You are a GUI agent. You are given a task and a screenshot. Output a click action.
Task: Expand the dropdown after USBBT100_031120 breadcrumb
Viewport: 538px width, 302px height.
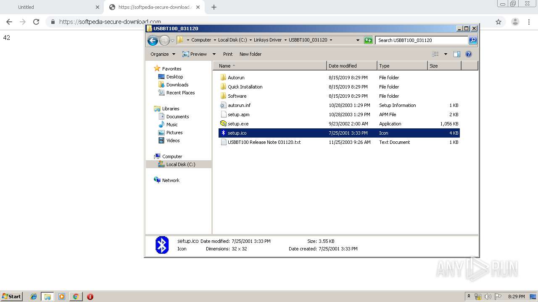[331, 40]
